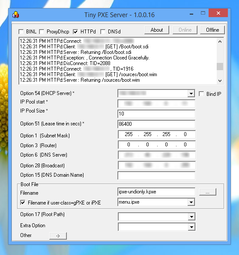This screenshot has width=239, height=255.
Task: Click the Extra Option text area
Action: point(153,227)
